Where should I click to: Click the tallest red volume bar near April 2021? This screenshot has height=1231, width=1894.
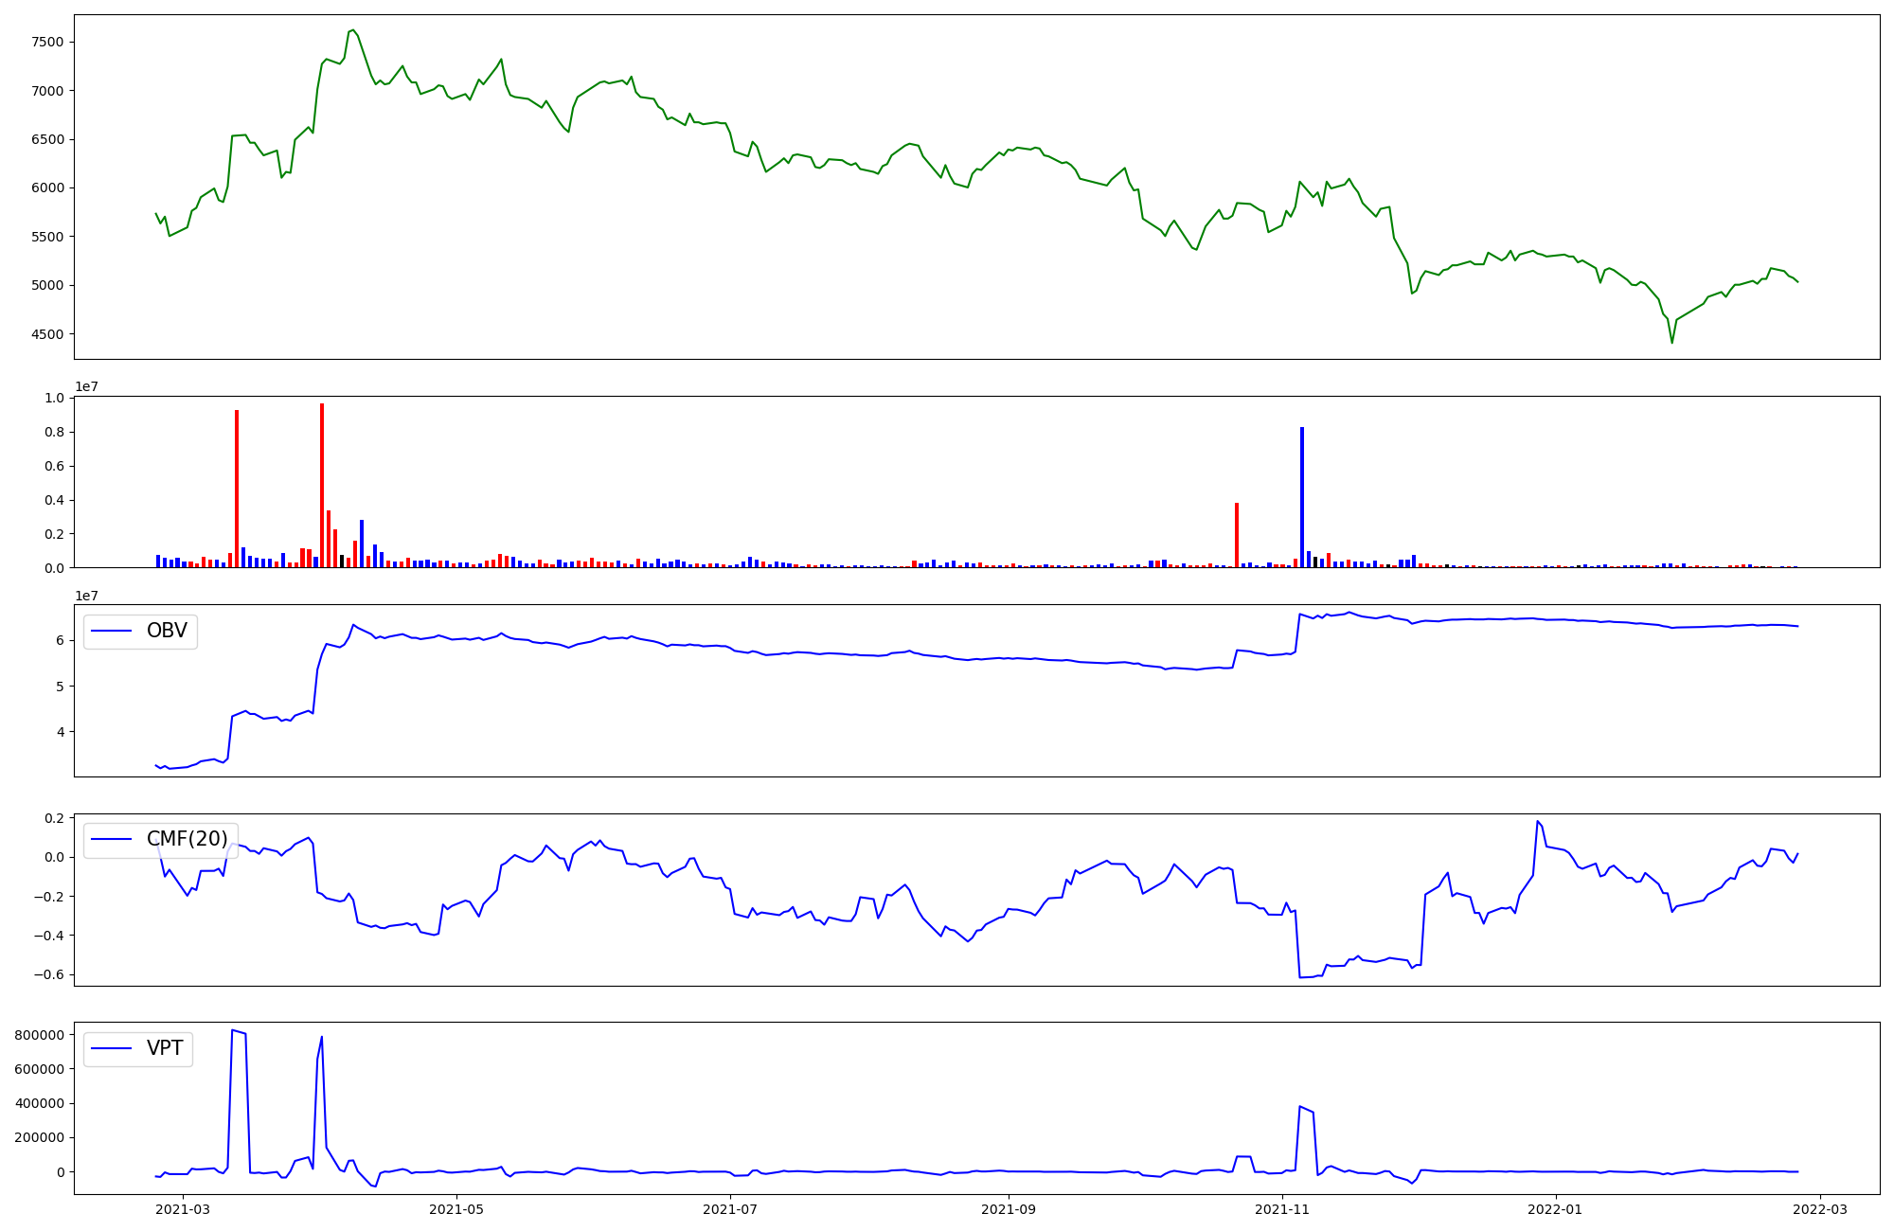(322, 485)
